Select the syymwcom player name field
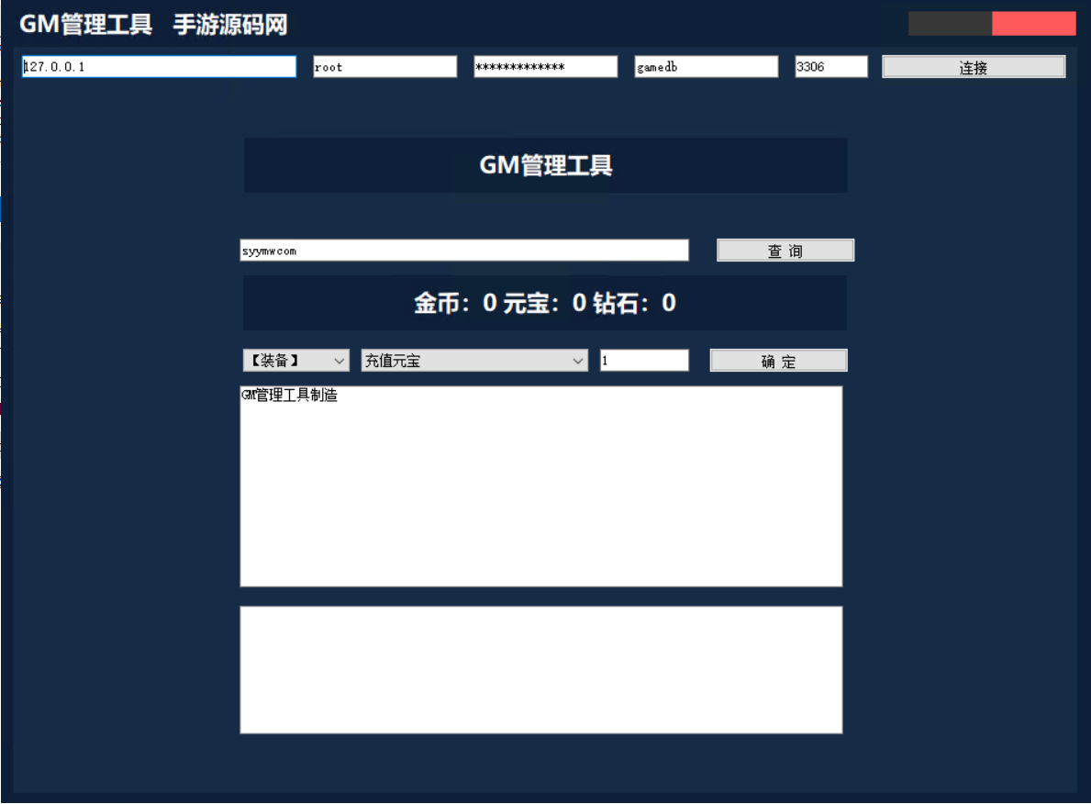This screenshot has height=804, width=1091. pos(463,250)
